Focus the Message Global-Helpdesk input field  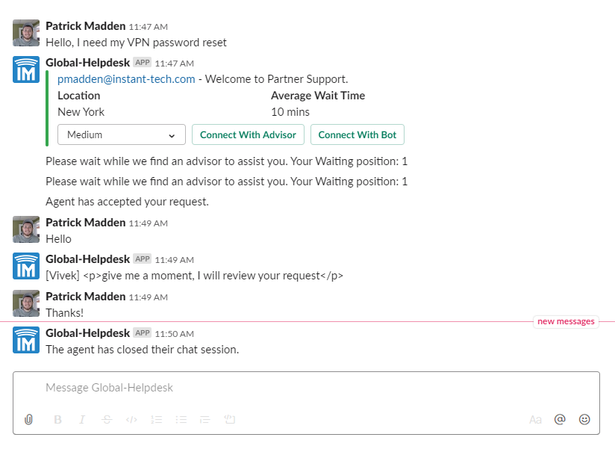click(306, 388)
